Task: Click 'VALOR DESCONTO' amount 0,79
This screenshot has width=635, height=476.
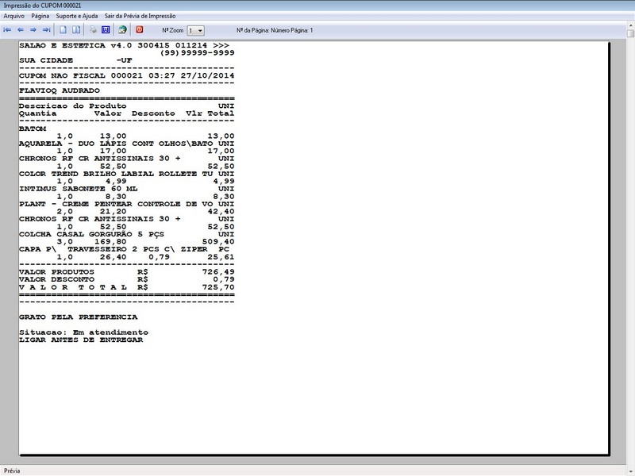Action: [224, 280]
